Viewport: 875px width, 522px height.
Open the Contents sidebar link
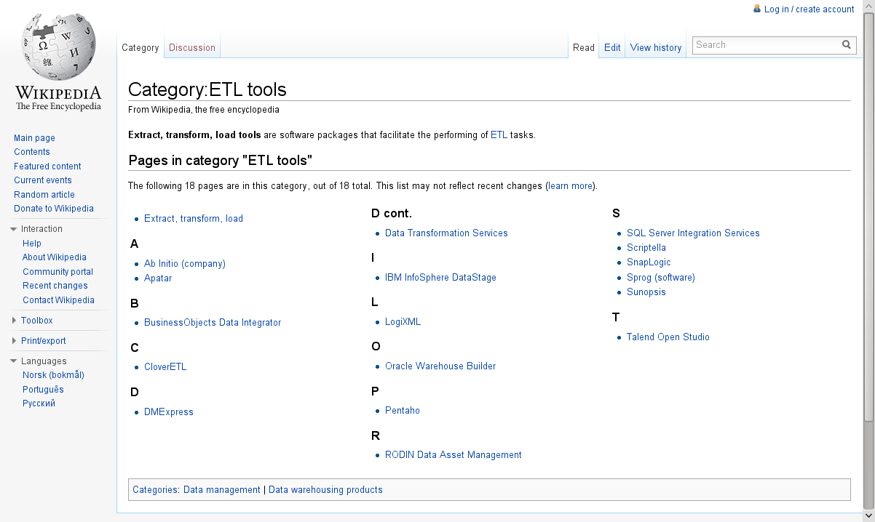point(32,152)
